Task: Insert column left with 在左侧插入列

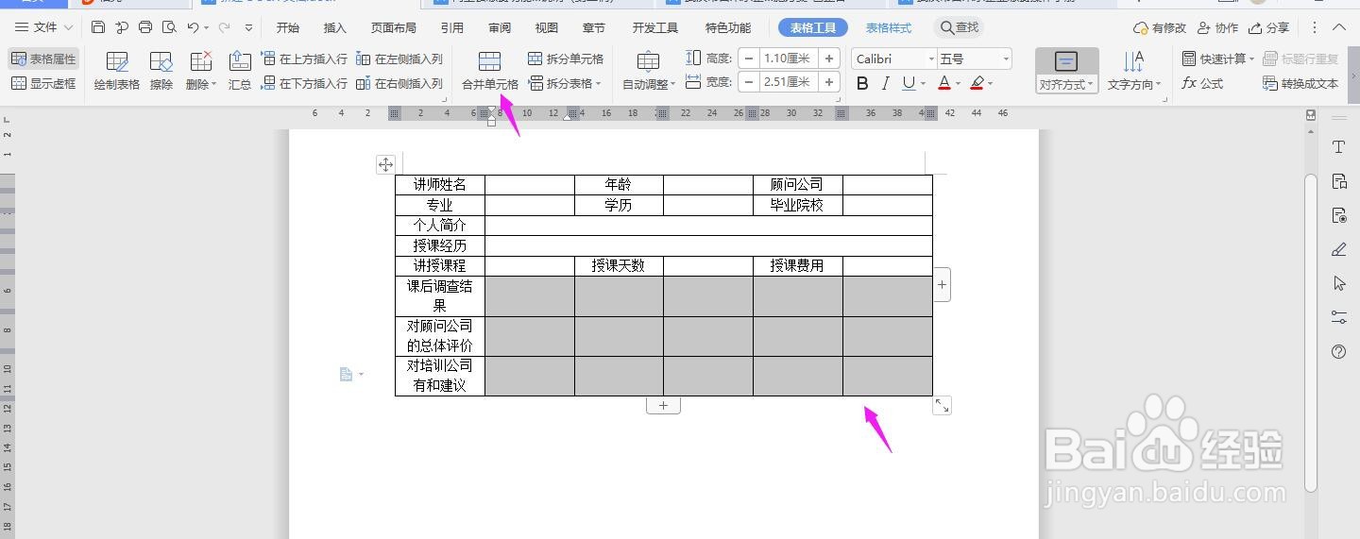Action: [399, 59]
